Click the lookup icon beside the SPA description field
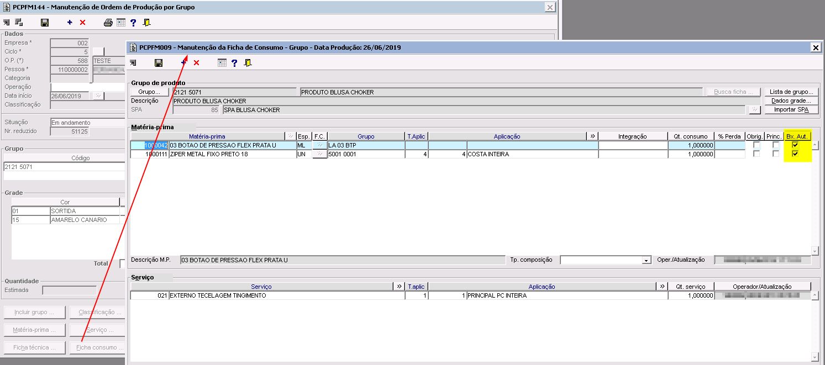Viewport: 825px width, 365px height. pyautogui.click(x=755, y=110)
